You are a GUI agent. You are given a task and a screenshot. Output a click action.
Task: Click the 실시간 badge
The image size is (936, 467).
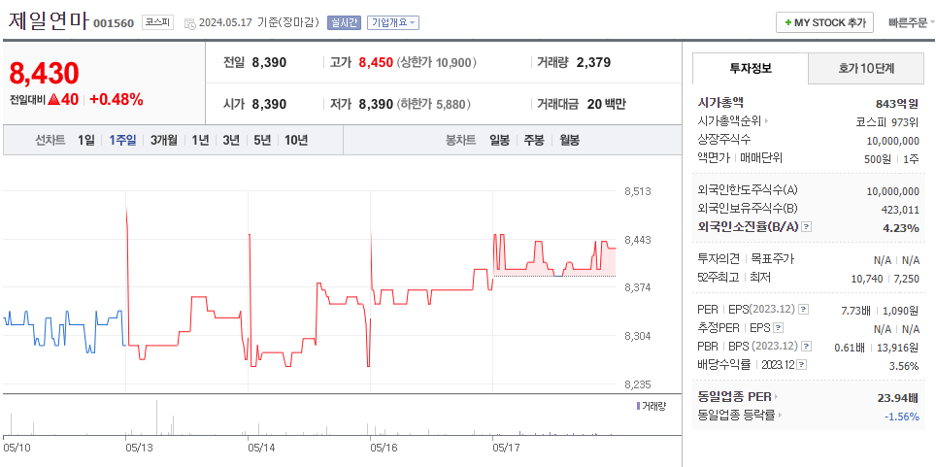pos(344,23)
